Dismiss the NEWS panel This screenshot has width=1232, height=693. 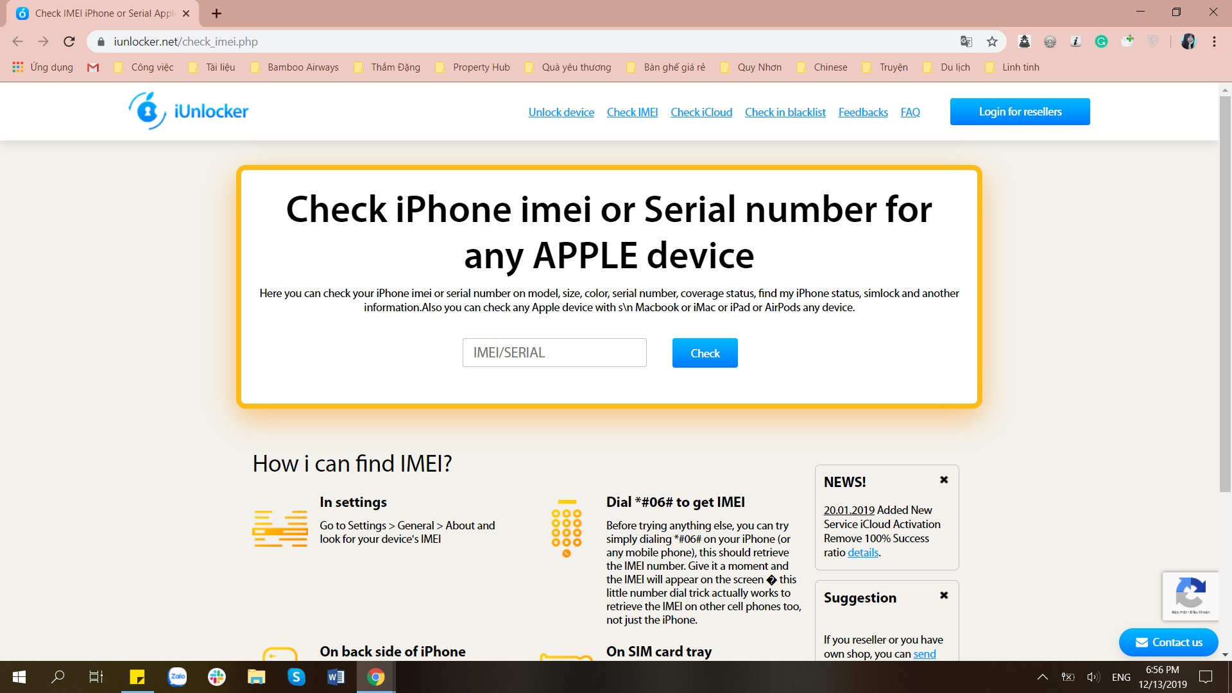pyautogui.click(x=943, y=479)
